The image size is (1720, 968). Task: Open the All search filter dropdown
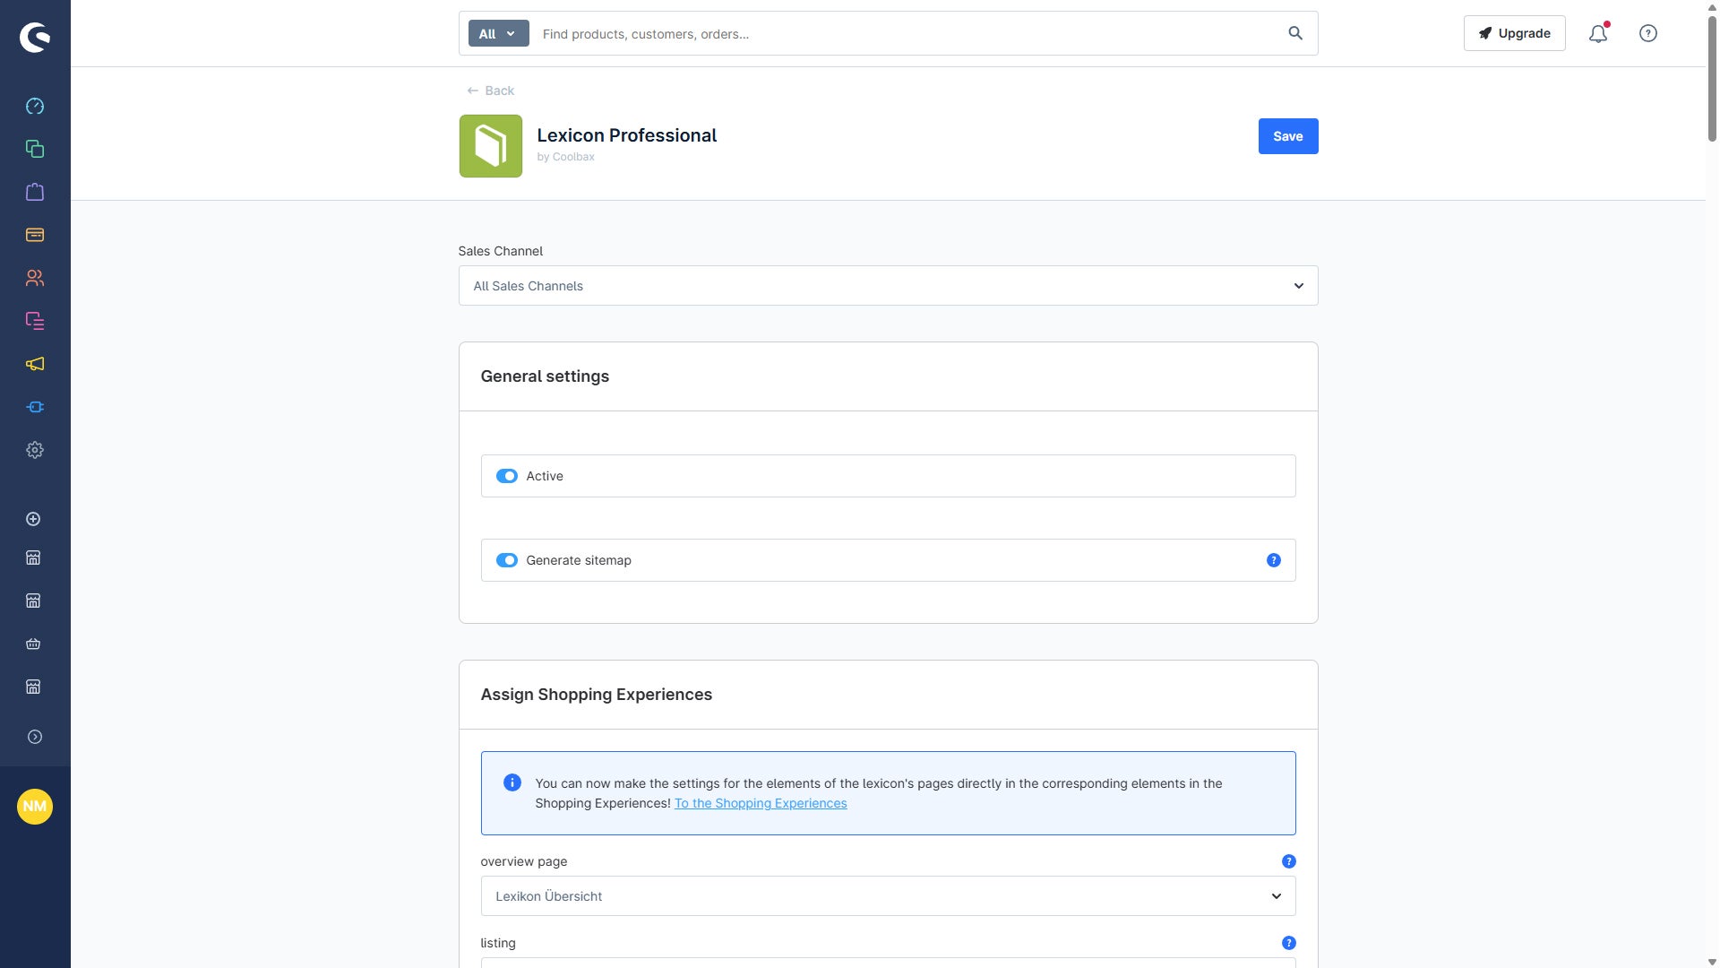(x=499, y=33)
